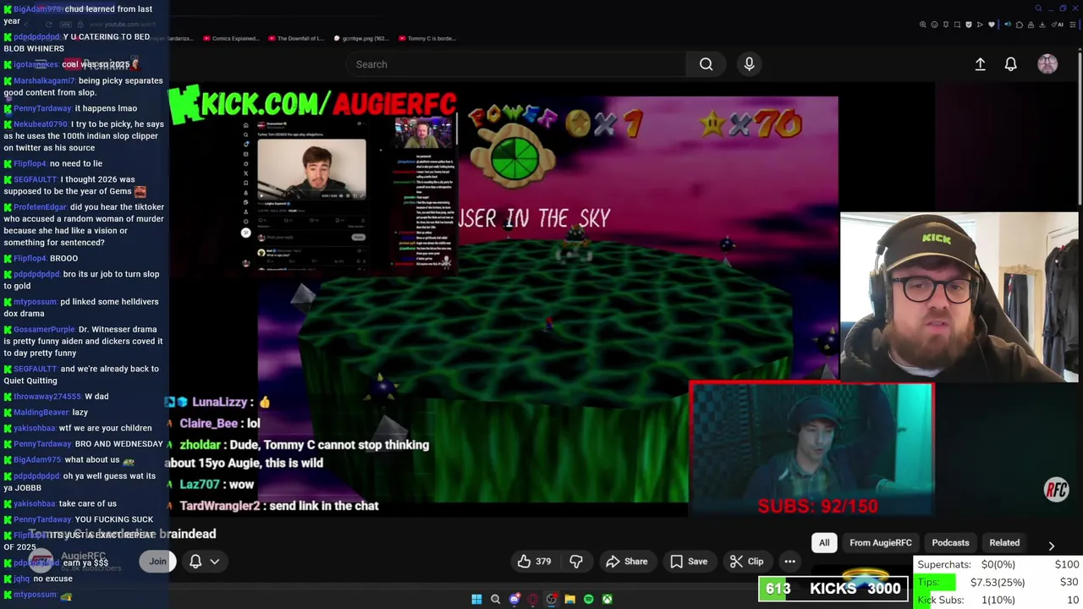This screenshot has width=1083, height=609.
Task: Click the send/flow triangle icon in toolbar
Action: pyautogui.click(x=980, y=25)
